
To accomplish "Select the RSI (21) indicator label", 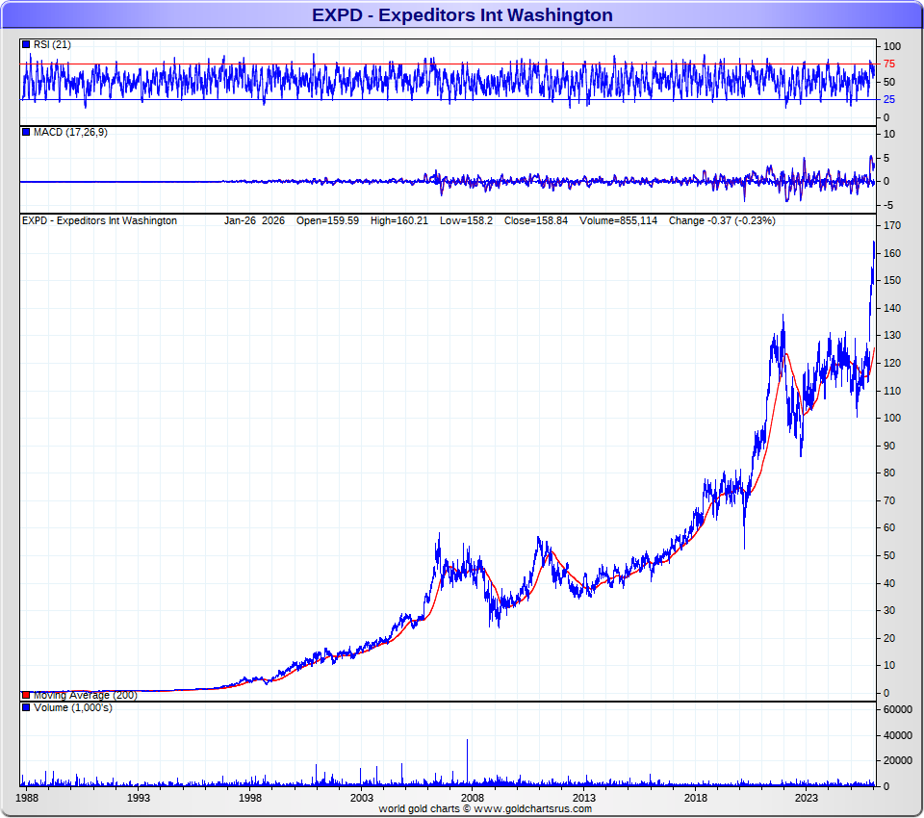I will coord(52,45).
